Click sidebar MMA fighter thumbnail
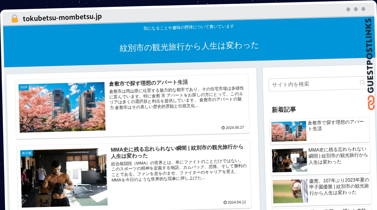 coord(290,160)
